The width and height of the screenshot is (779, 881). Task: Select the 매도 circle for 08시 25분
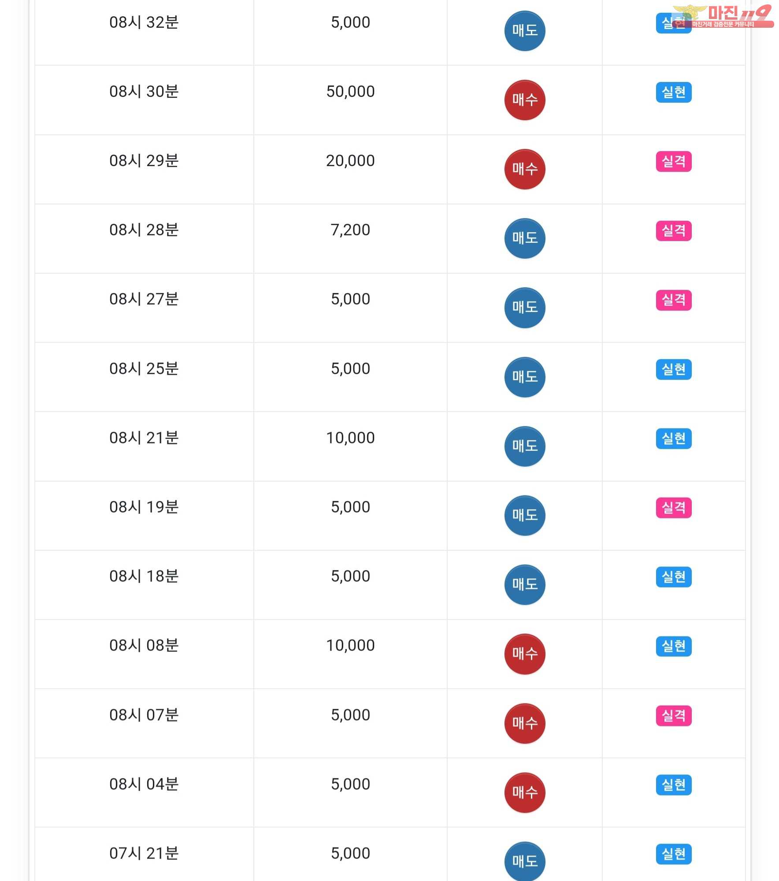pyautogui.click(x=524, y=377)
